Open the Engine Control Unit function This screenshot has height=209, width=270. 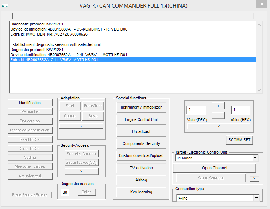[141, 120]
